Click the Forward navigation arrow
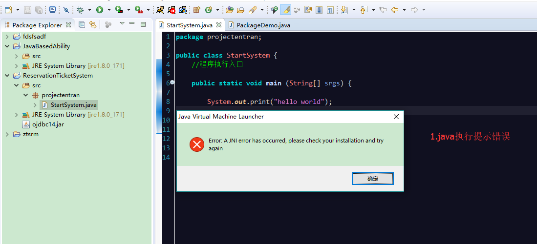The width and height of the screenshot is (537, 244). point(414,10)
